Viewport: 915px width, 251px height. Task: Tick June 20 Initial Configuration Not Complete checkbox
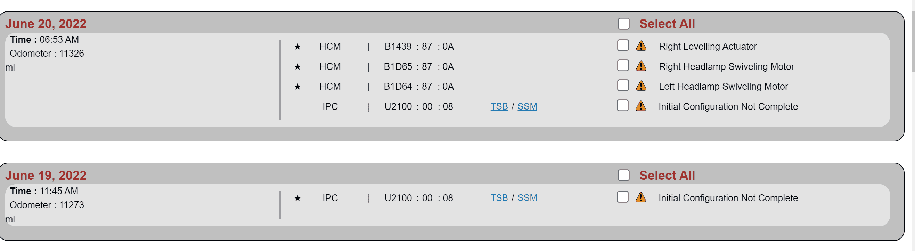click(622, 106)
